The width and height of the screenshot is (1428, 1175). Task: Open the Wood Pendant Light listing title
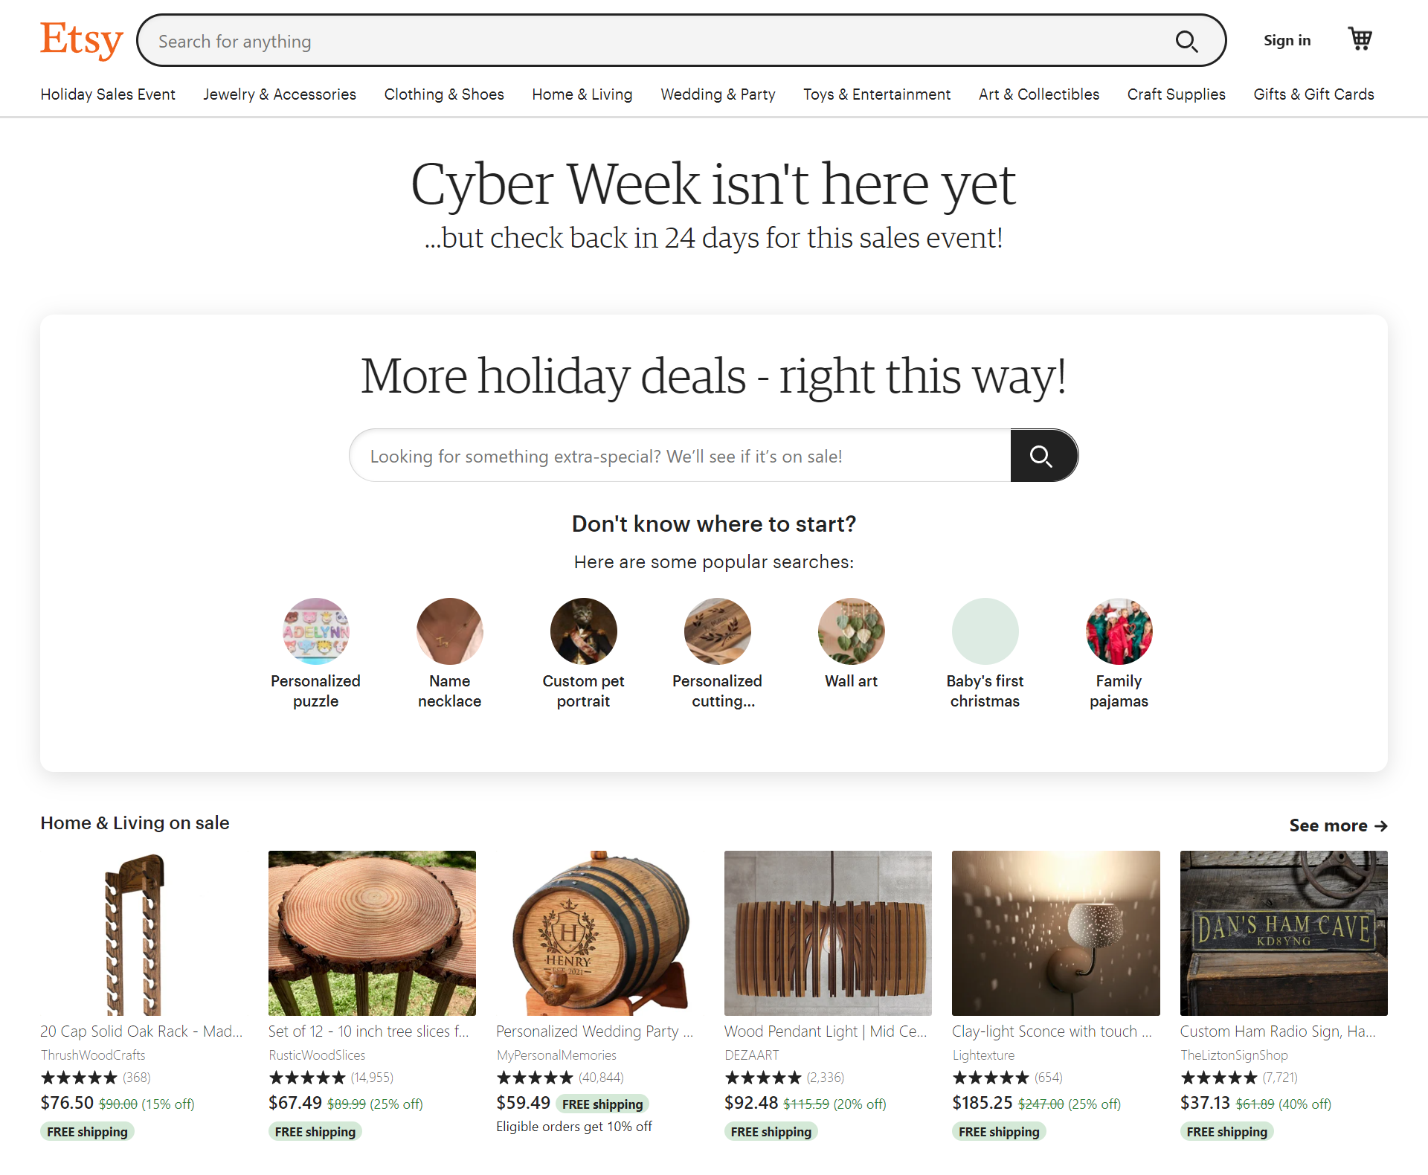point(826,1031)
